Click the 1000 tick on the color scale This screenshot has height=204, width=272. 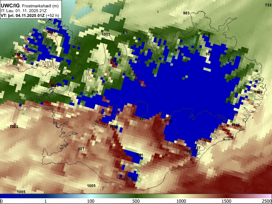pos(181,201)
